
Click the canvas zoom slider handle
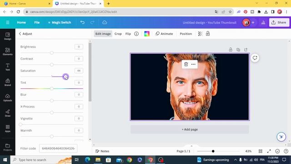(213, 151)
